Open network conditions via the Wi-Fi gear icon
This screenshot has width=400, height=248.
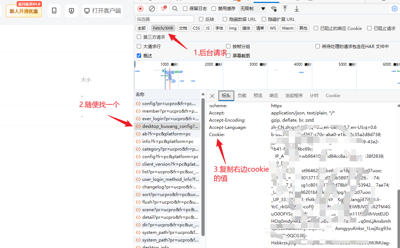coord(274,9)
